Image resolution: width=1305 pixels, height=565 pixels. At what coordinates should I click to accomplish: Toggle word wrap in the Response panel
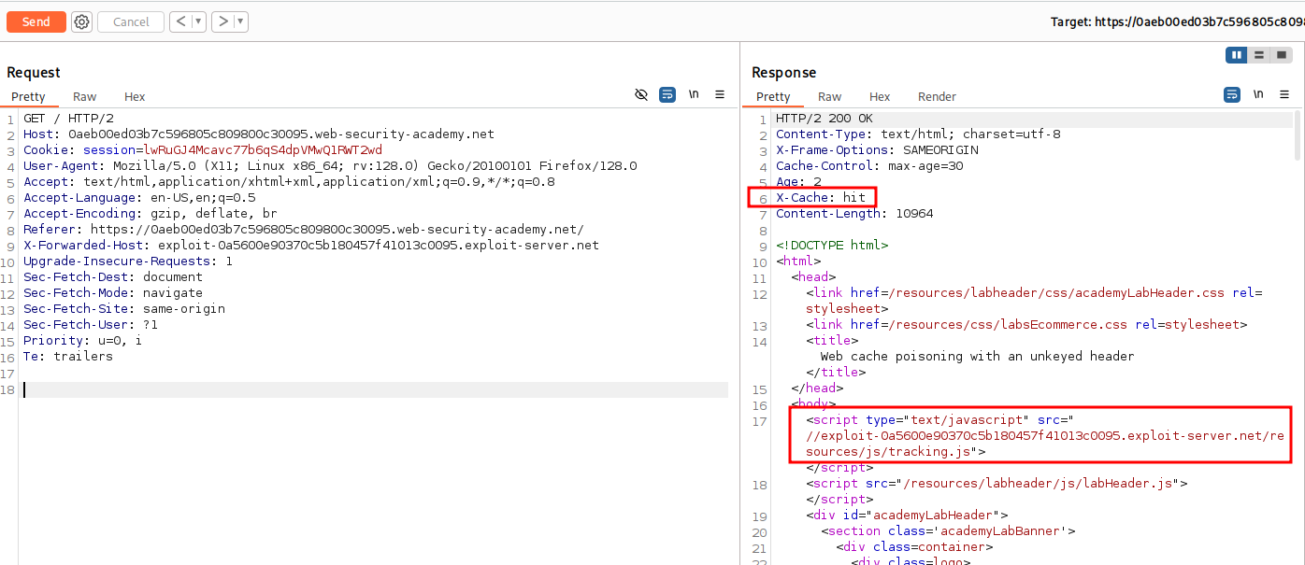[x=1232, y=94]
